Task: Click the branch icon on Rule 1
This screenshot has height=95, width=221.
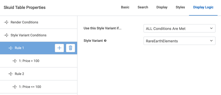Action: coord(10,48)
